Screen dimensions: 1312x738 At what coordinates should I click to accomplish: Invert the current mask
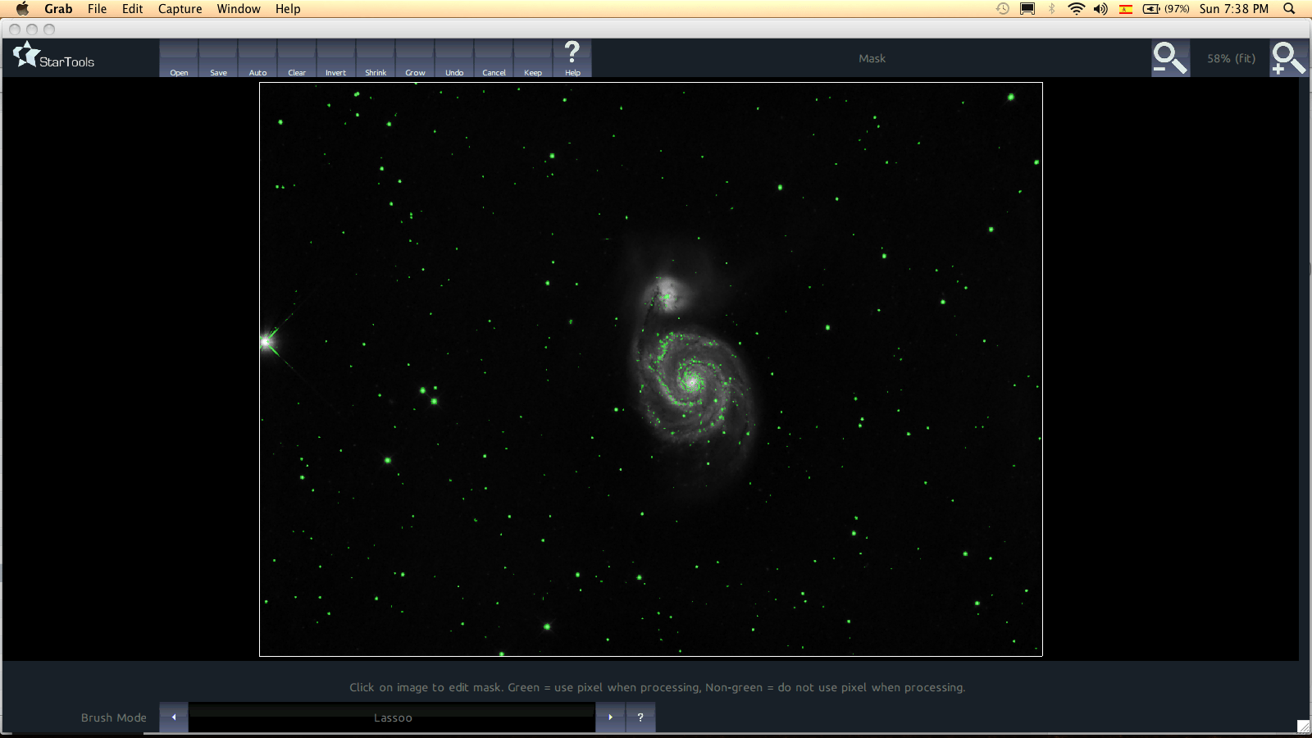click(335, 59)
